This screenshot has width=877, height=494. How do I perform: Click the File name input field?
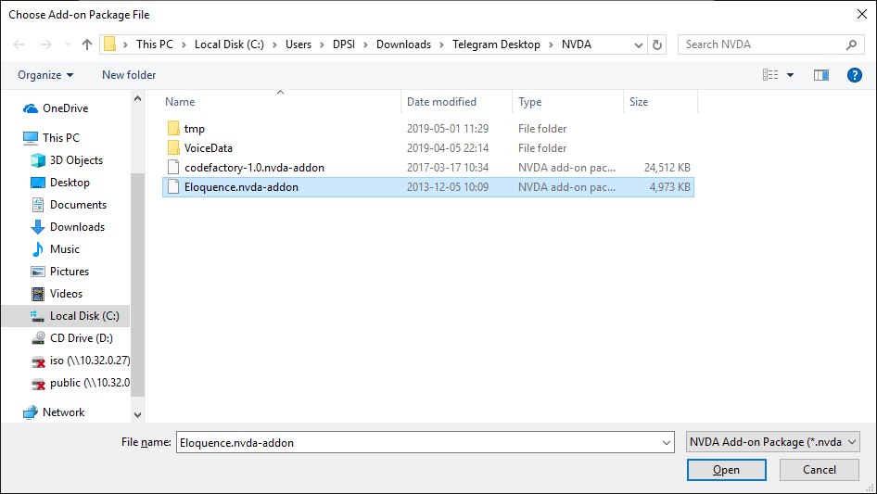(x=418, y=442)
